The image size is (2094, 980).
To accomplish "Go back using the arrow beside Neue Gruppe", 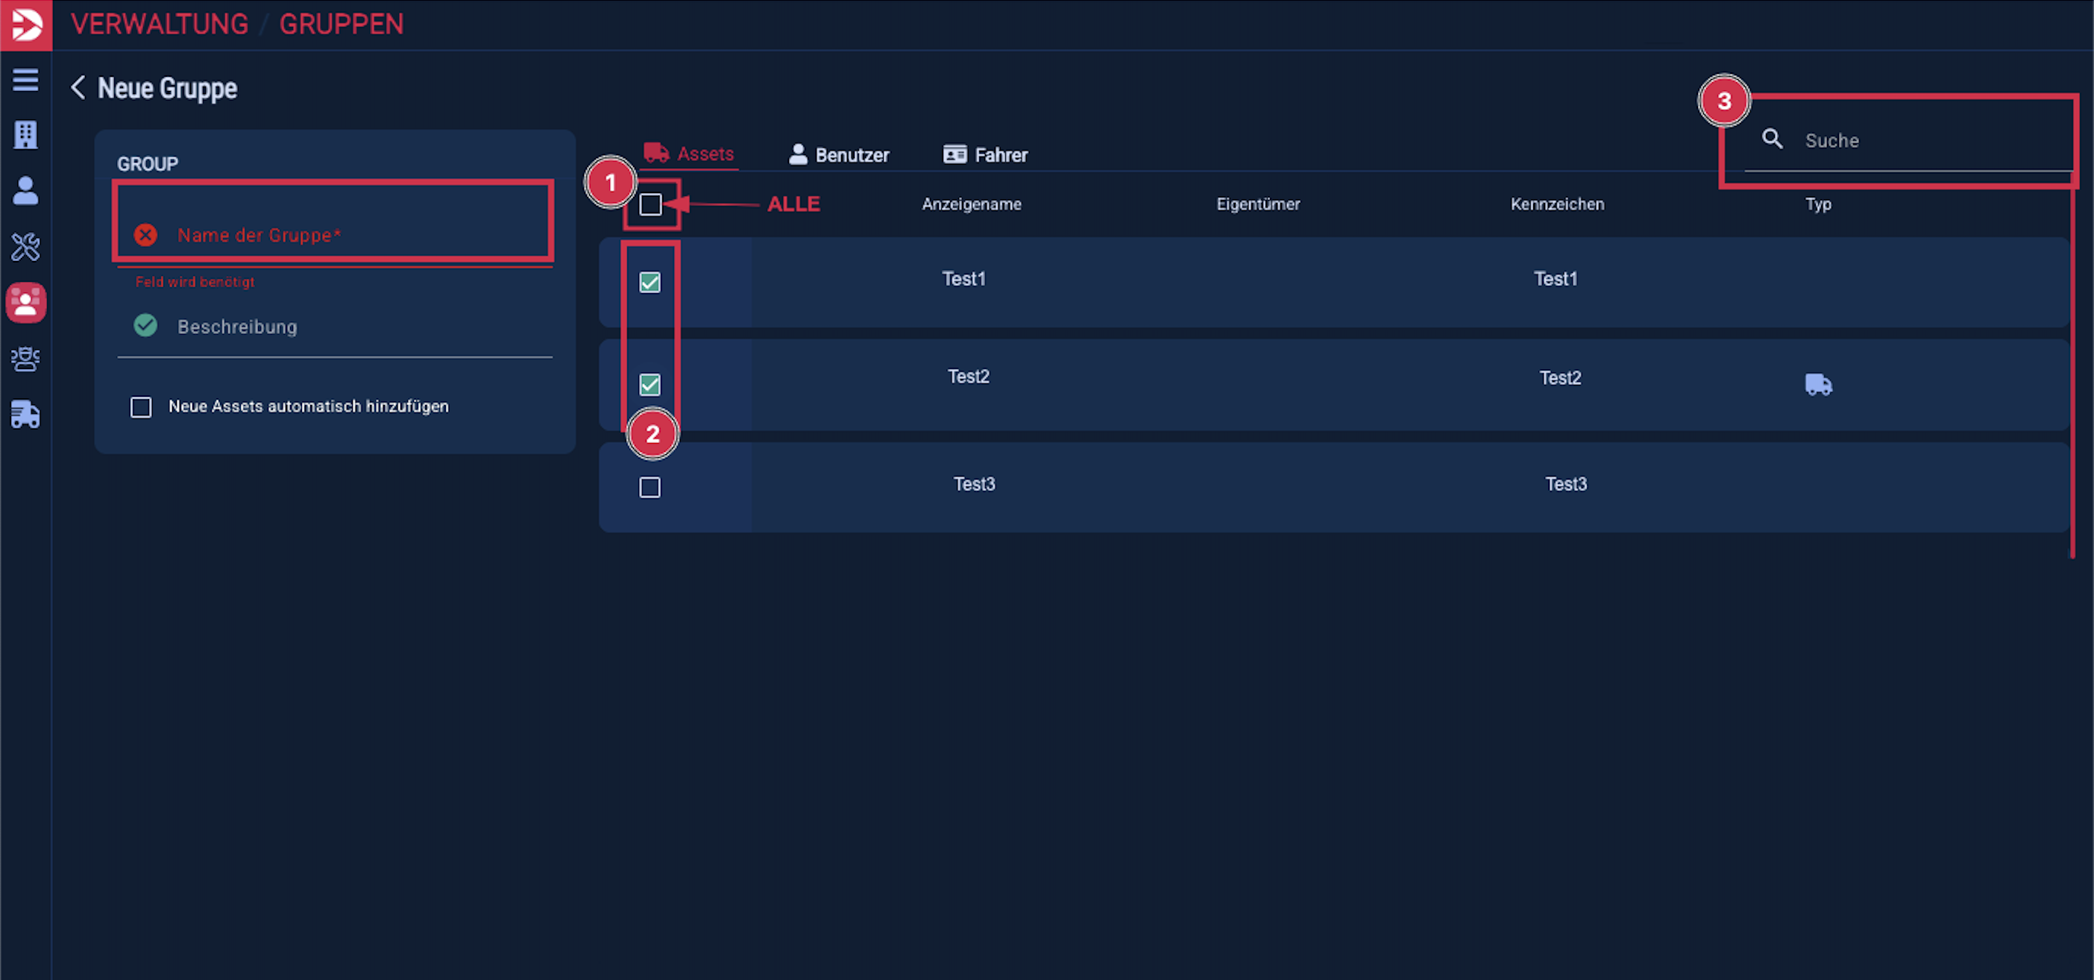I will click(x=78, y=88).
